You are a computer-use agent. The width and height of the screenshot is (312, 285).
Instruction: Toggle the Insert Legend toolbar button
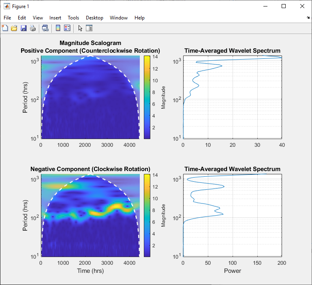click(67, 28)
